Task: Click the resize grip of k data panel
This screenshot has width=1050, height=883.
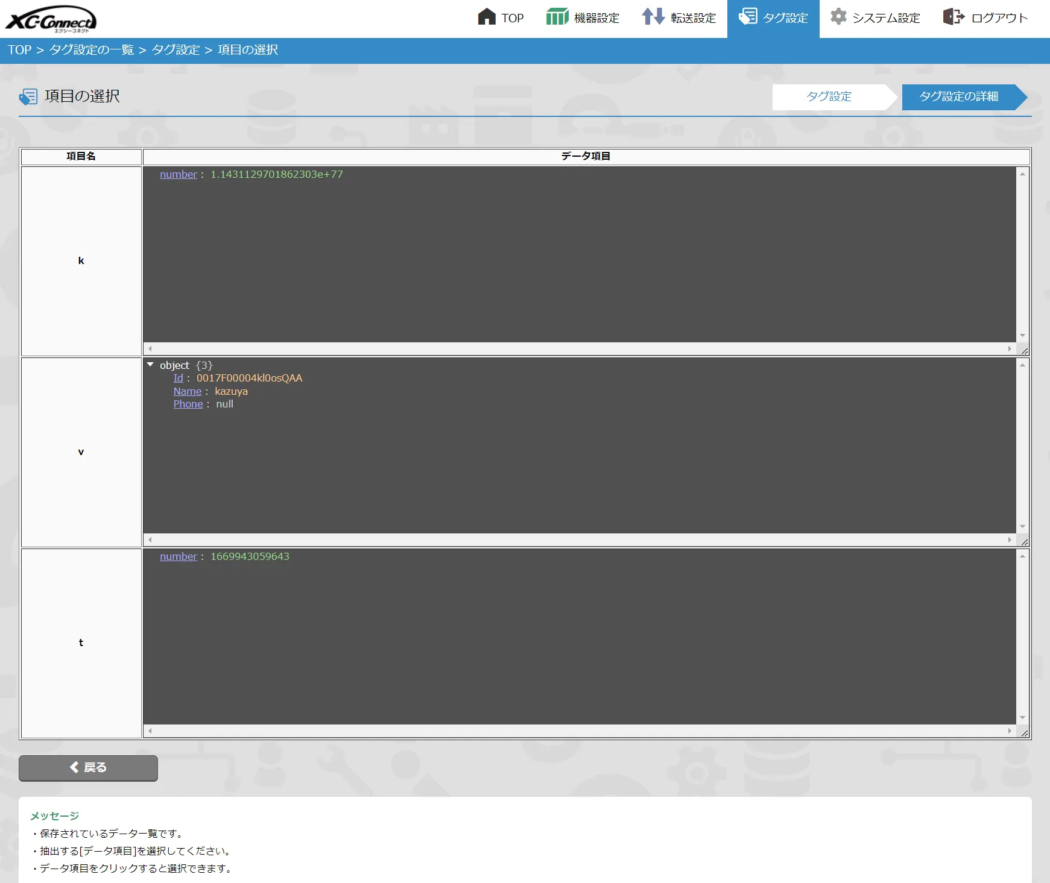Action: pyautogui.click(x=1024, y=350)
